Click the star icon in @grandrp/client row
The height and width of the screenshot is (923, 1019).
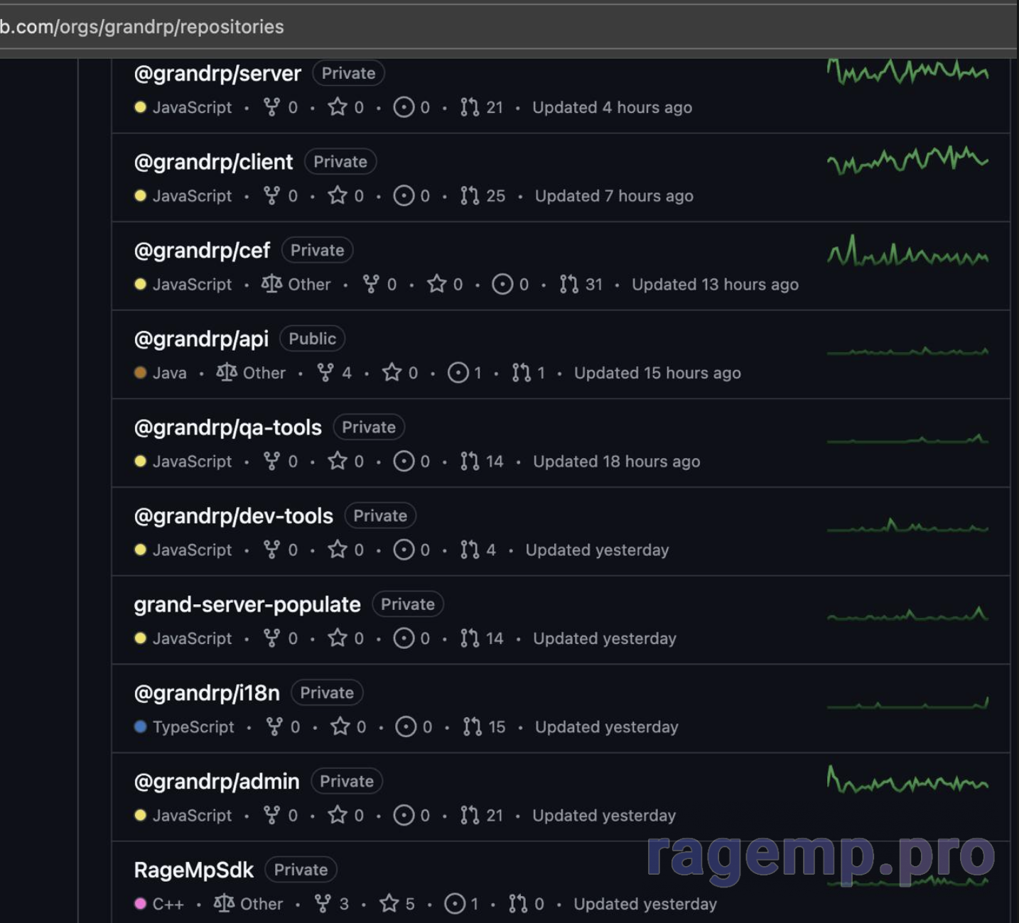tap(338, 195)
